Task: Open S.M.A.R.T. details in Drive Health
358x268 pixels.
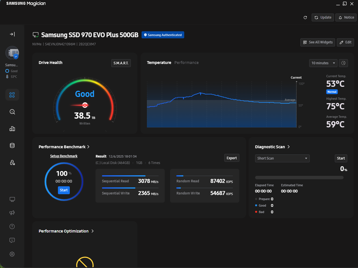Action: [121, 63]
